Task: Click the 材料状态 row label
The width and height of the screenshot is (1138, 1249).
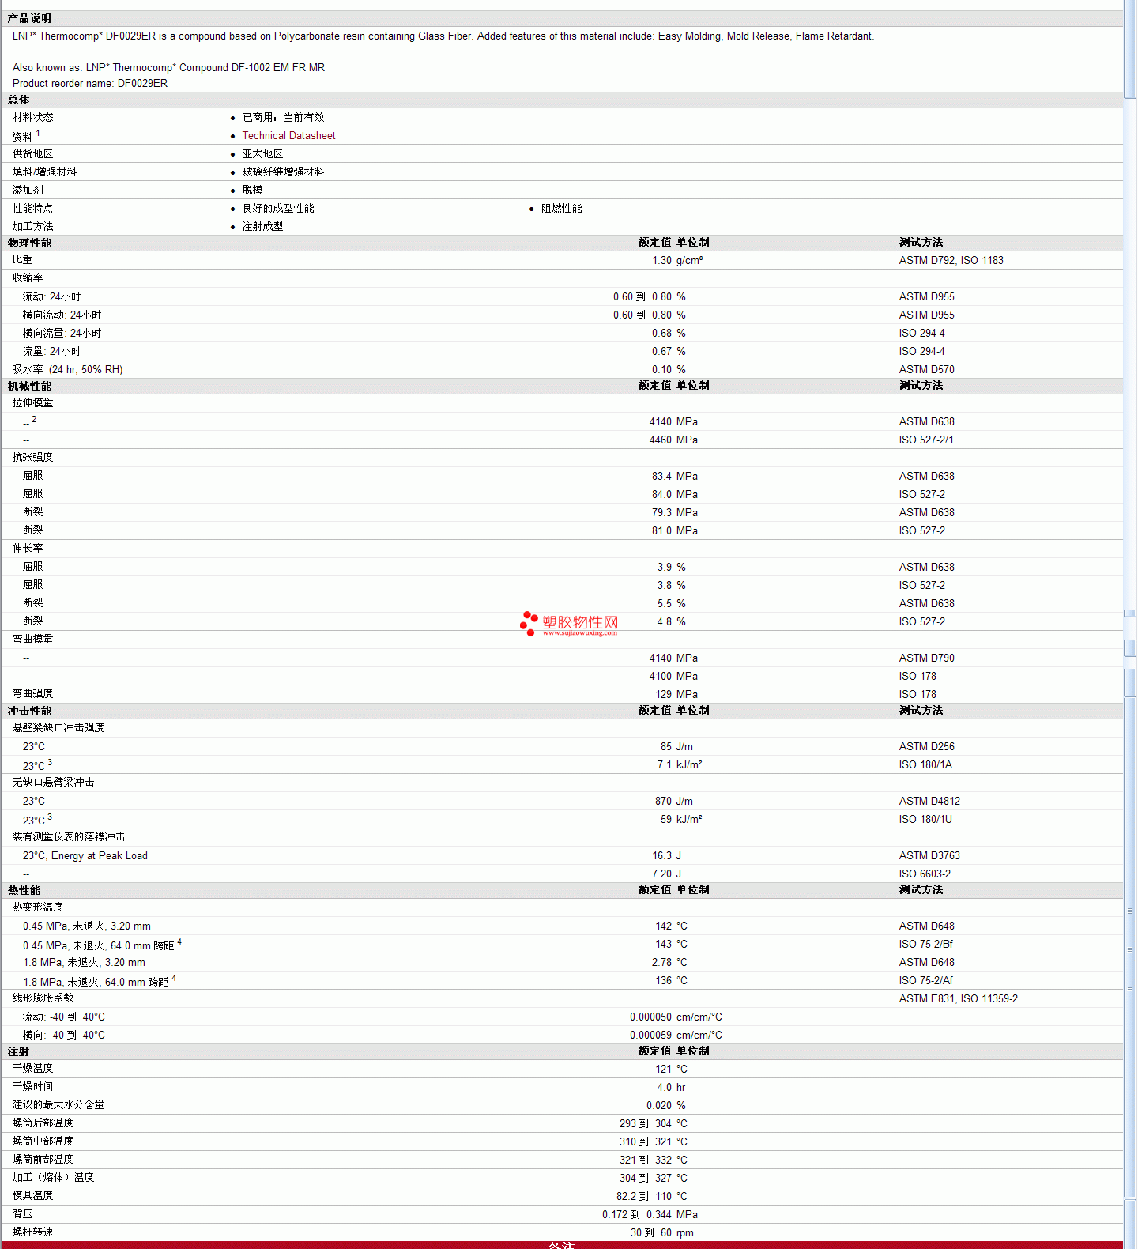Action: click(32, 117)
